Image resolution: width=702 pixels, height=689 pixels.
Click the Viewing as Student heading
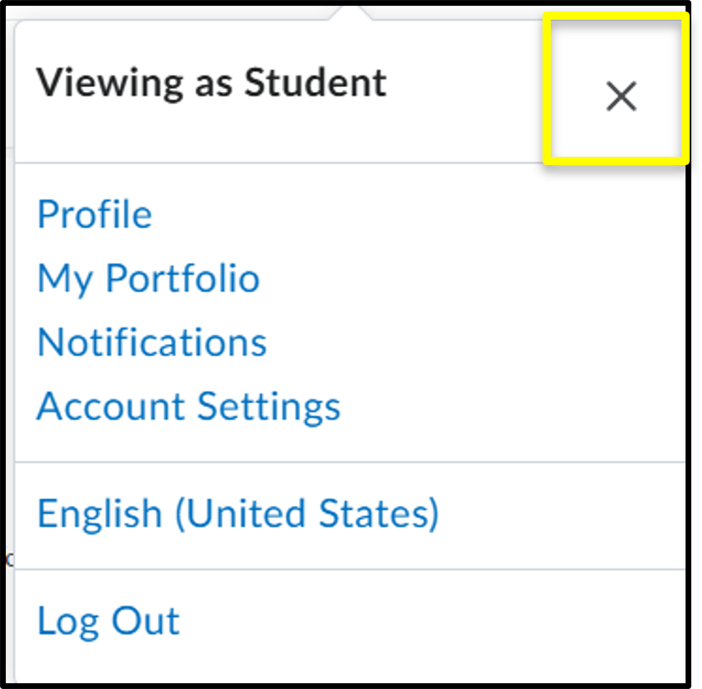point(211,83)
